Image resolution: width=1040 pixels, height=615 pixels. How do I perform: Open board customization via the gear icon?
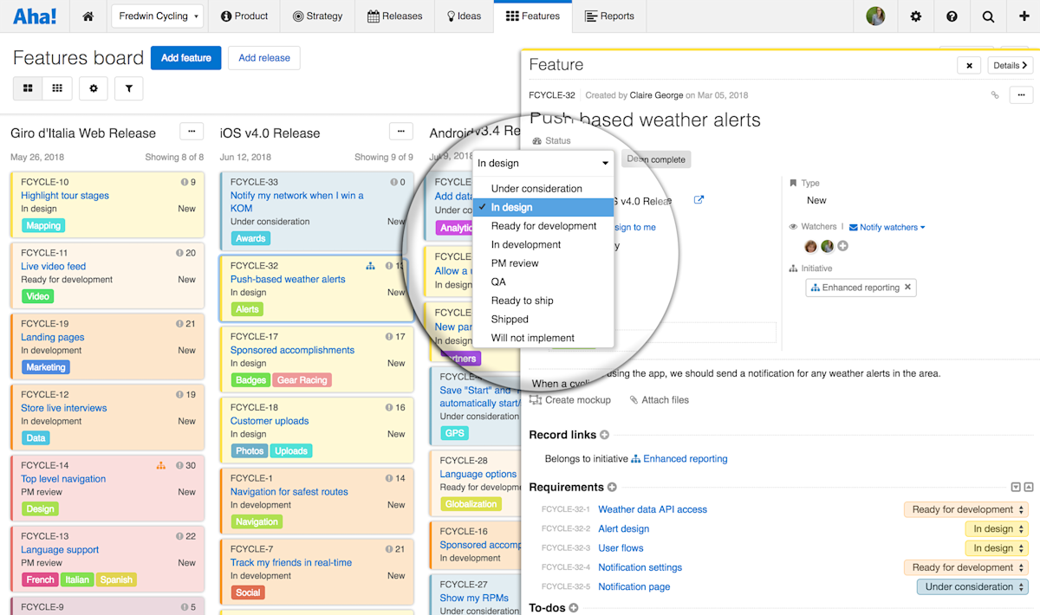click(93, 87)
